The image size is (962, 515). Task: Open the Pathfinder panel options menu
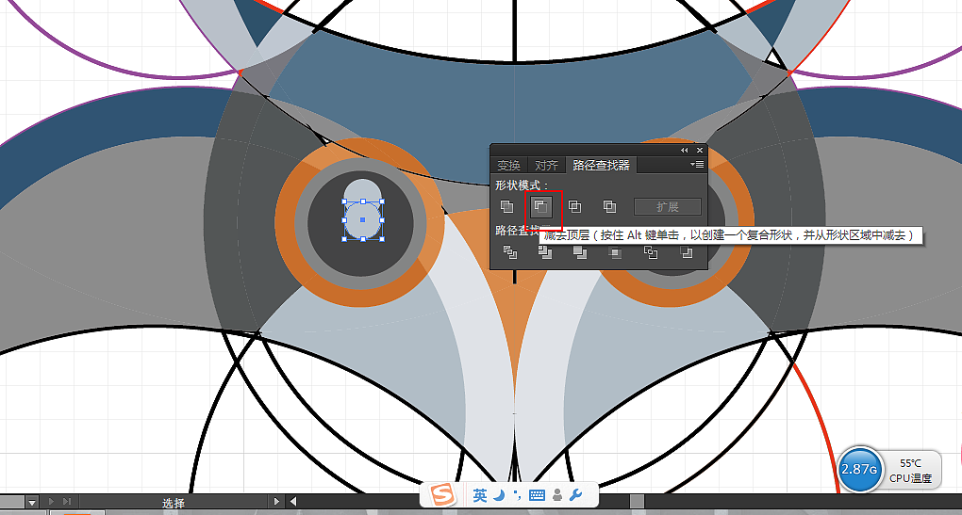(697, 164)
